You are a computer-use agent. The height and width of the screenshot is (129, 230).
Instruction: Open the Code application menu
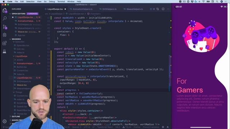[x=10, y=1]
